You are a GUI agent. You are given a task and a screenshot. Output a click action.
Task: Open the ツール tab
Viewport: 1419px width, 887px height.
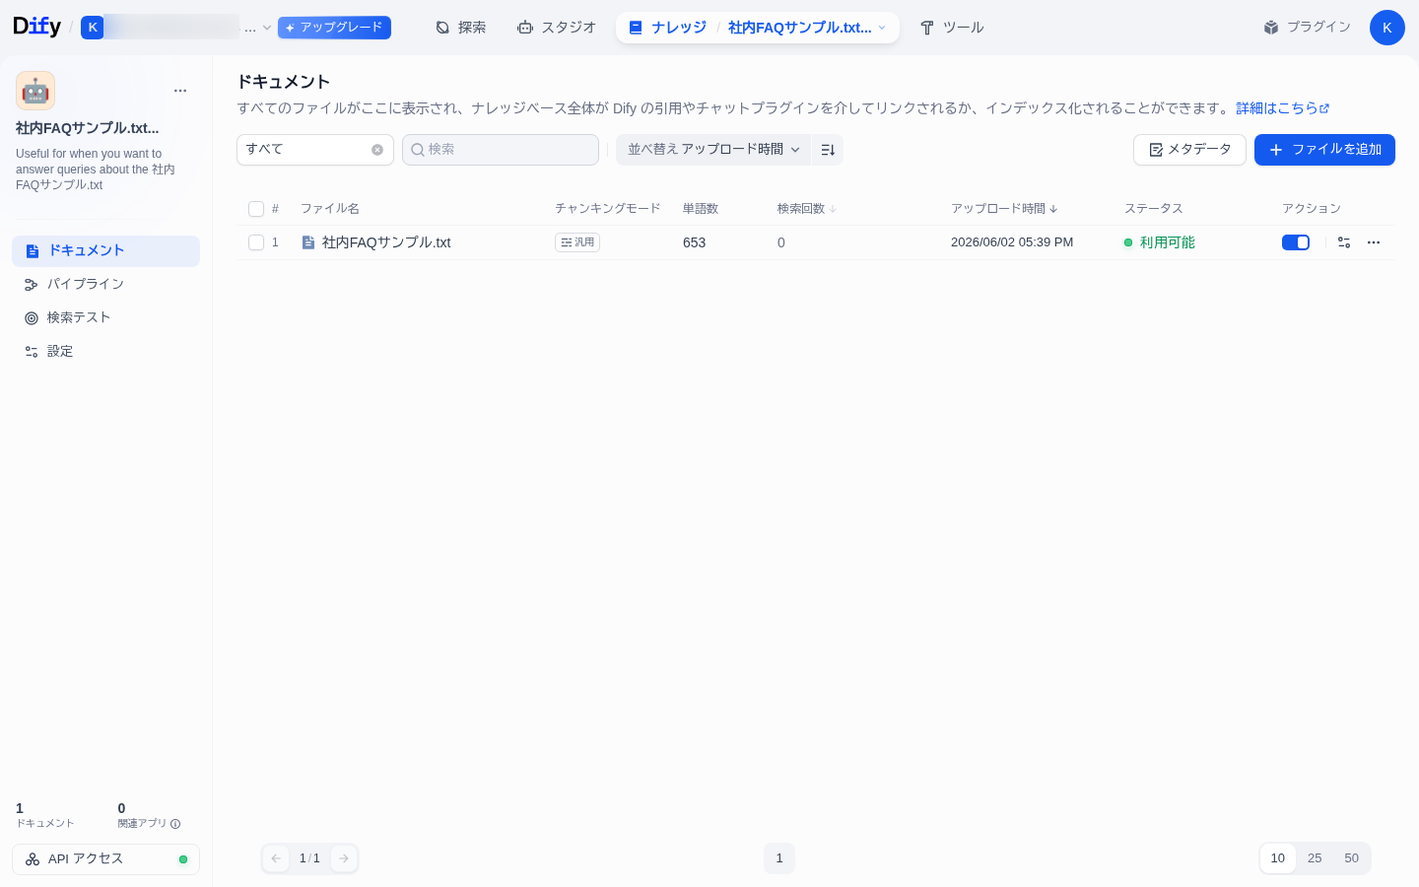[x=951, y=28]
